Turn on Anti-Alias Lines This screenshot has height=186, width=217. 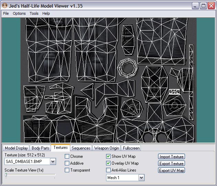click(x=108, y=170)
